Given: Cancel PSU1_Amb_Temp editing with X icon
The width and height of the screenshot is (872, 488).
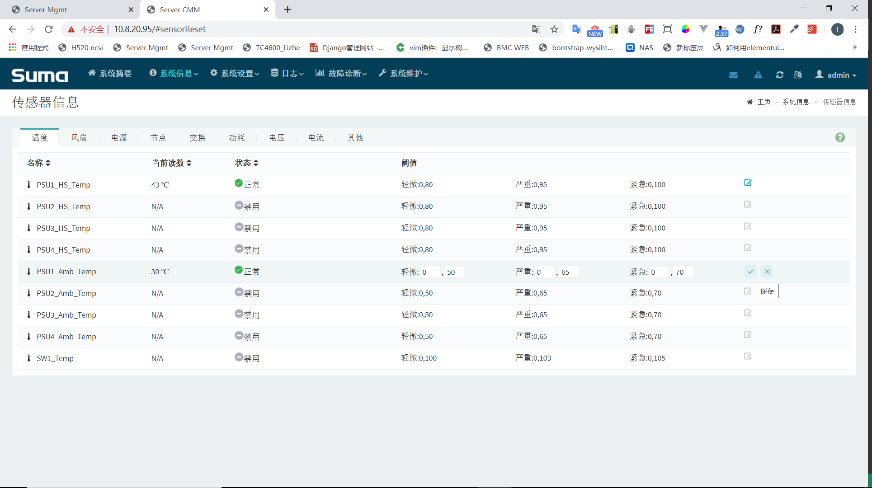Looking at the screenshot, I should click(767, 272).
